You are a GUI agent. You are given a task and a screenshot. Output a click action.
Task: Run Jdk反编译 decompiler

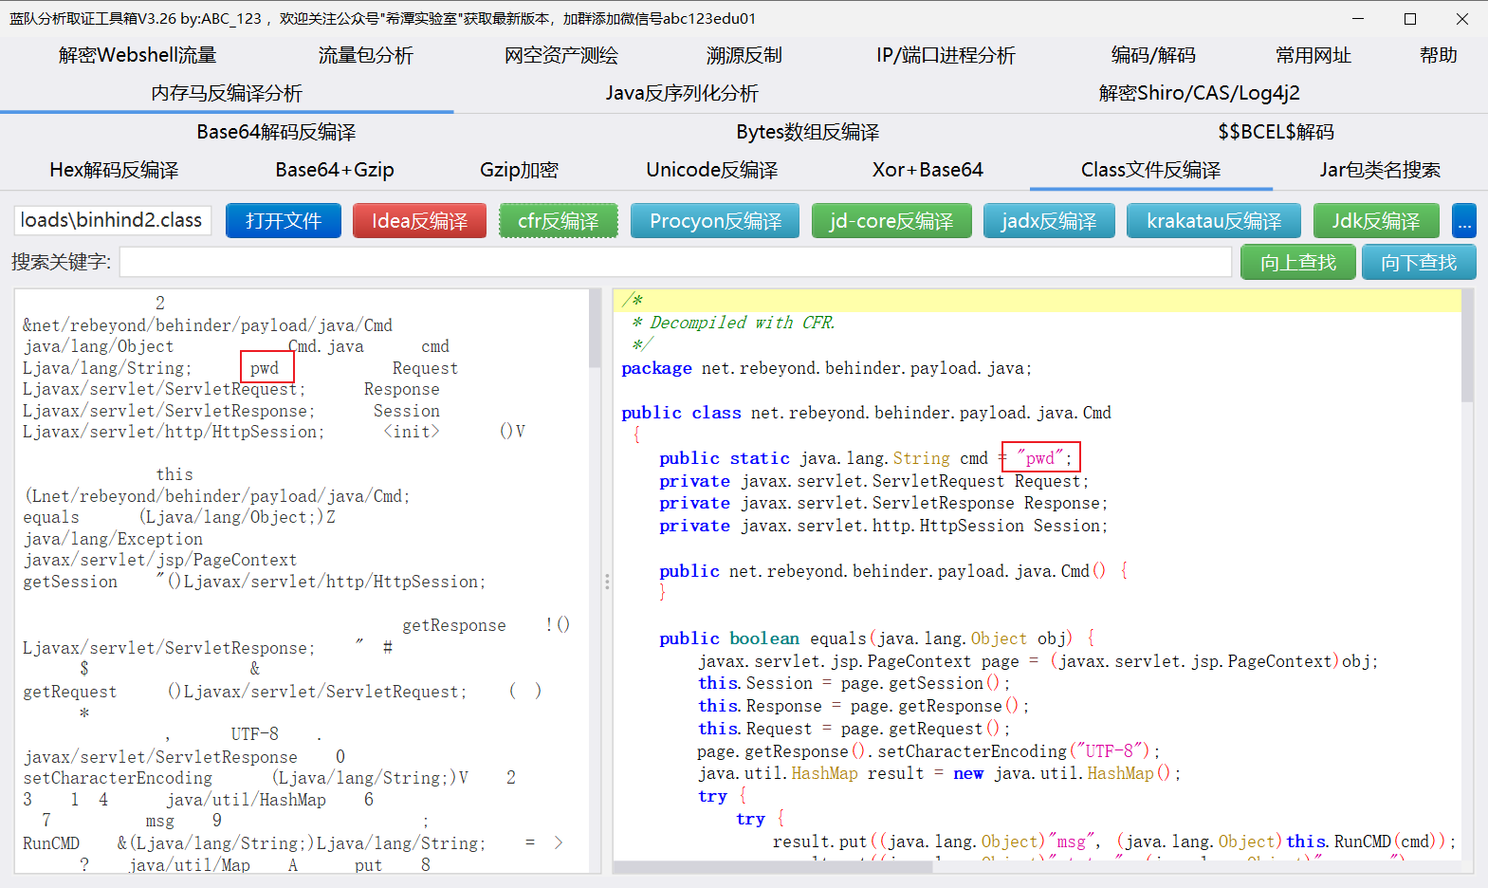pyautogui.click(x=1376, y=221)
